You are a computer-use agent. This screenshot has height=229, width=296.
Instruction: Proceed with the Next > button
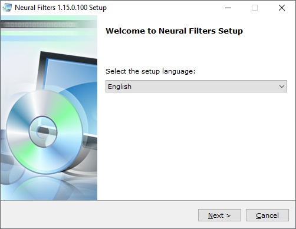pos(219,215)
